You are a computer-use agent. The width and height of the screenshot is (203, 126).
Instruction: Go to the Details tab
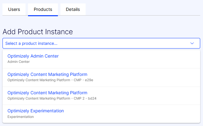pos(73,9)
